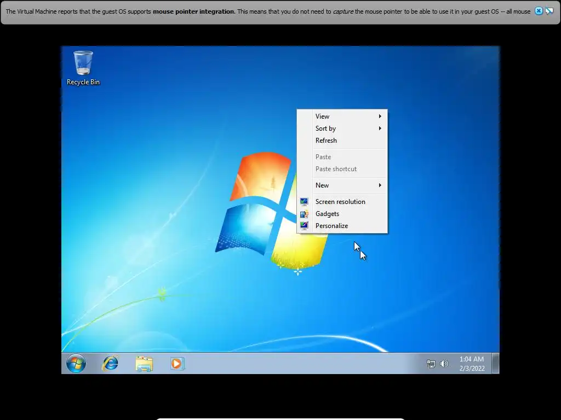The height and width of the screenshot is (420, 561).
Task: Click the taskbar clock showing 1:04 AM
Action: coord(472,359)
